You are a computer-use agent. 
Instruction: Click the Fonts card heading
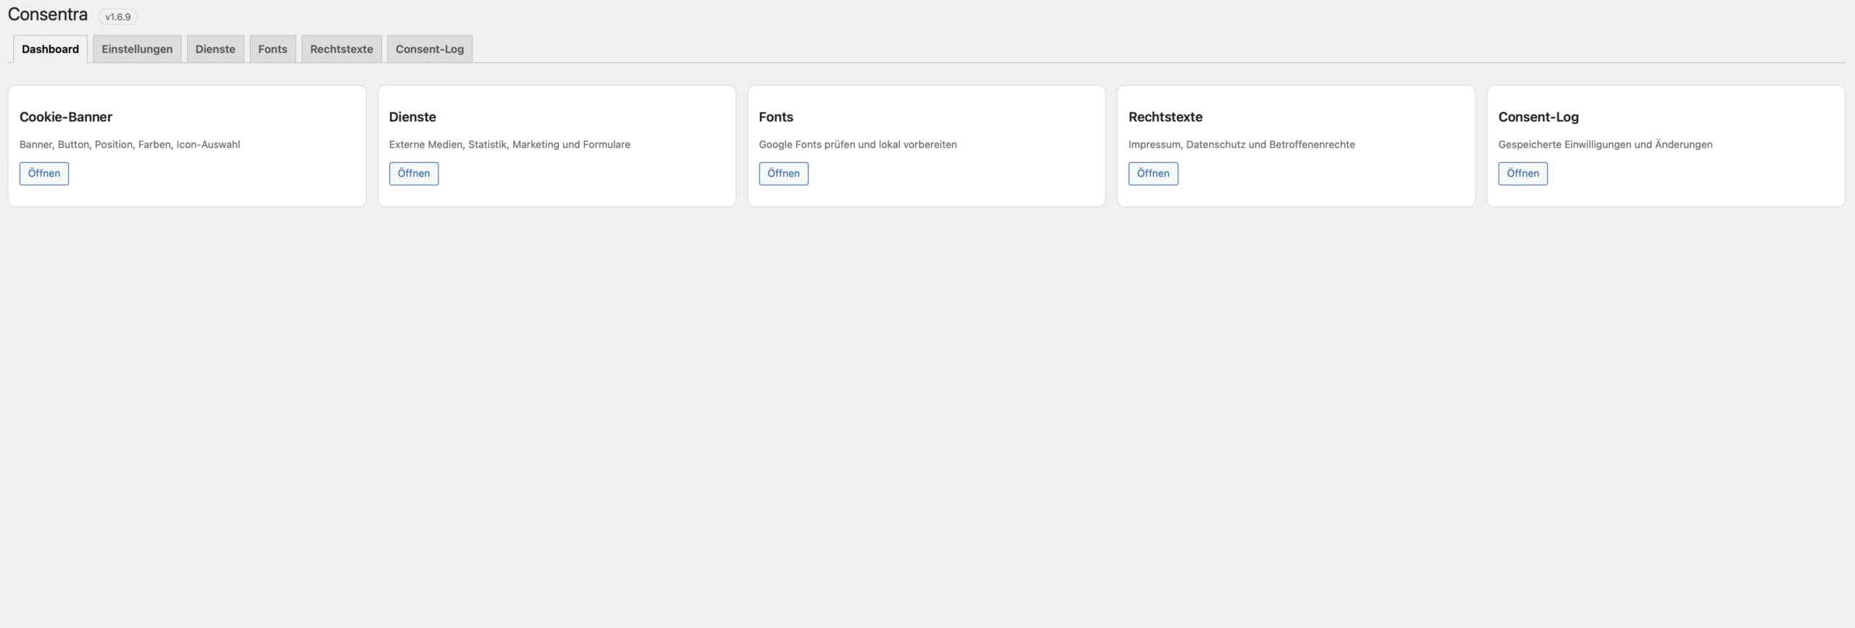click(x=776, y=117)
